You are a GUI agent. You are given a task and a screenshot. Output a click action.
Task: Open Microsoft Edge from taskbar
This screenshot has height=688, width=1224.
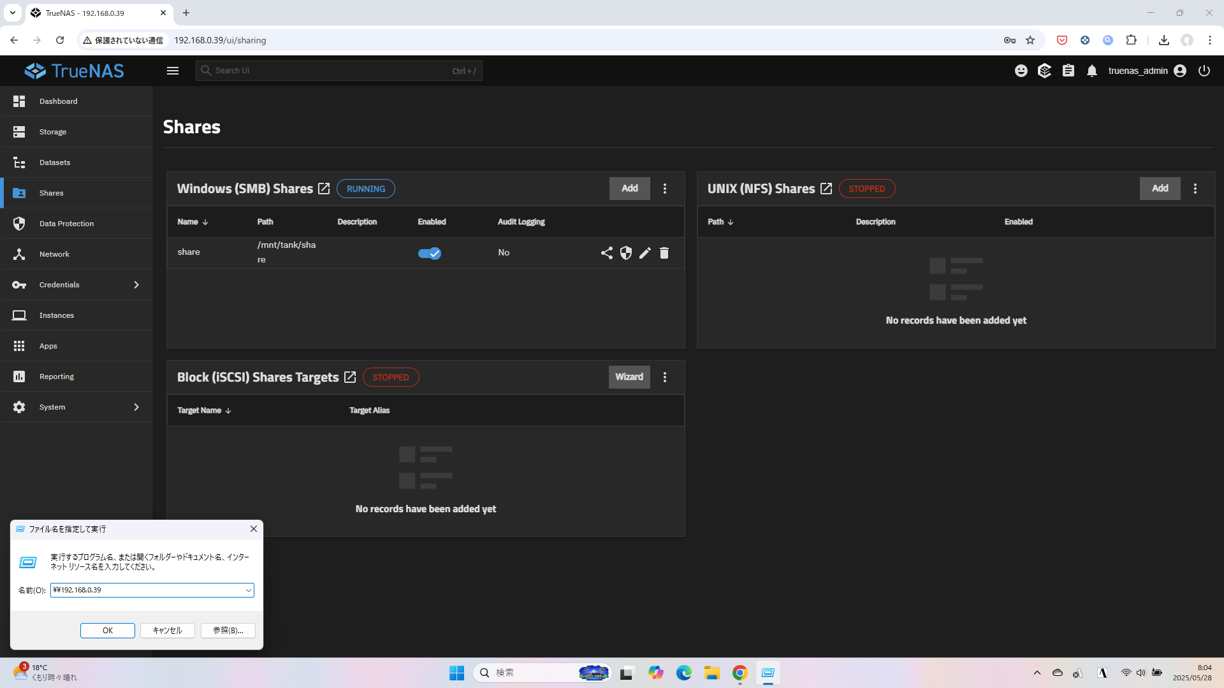[684, 673]
